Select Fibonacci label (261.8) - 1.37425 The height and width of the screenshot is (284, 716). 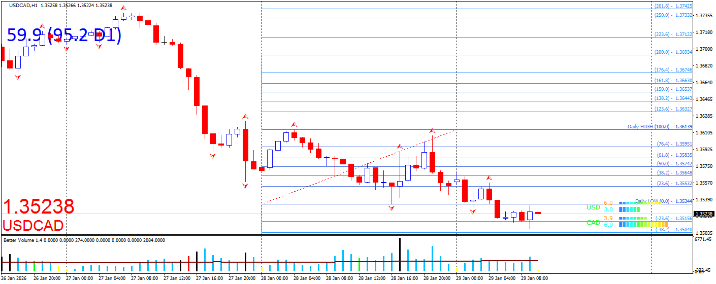674,6
